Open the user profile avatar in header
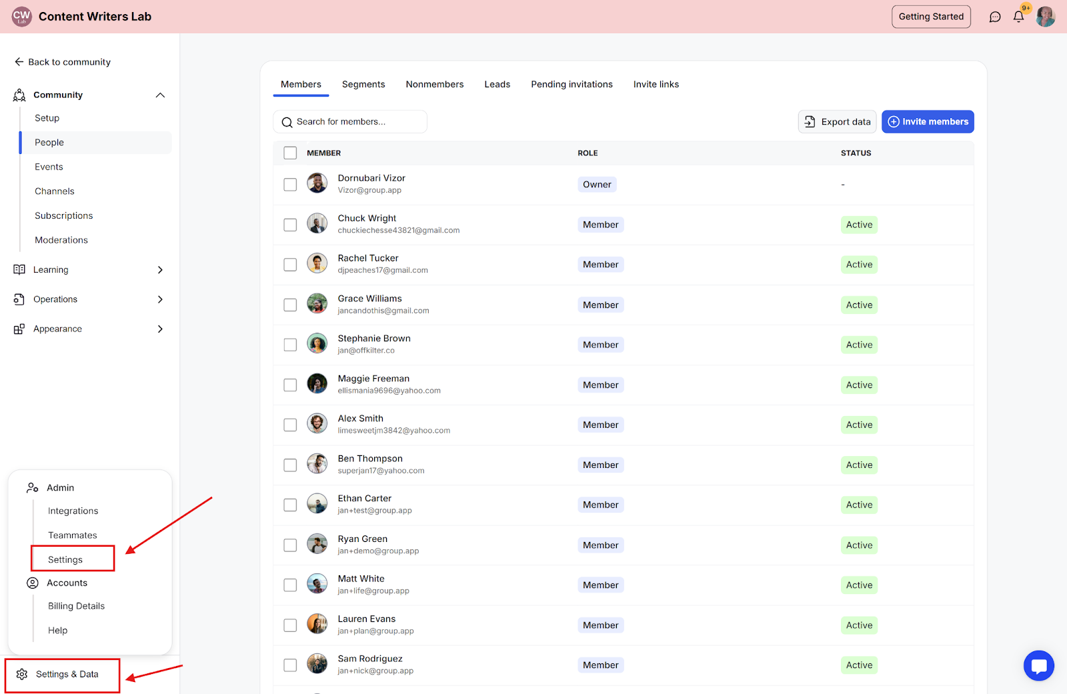 [1045, 17]
